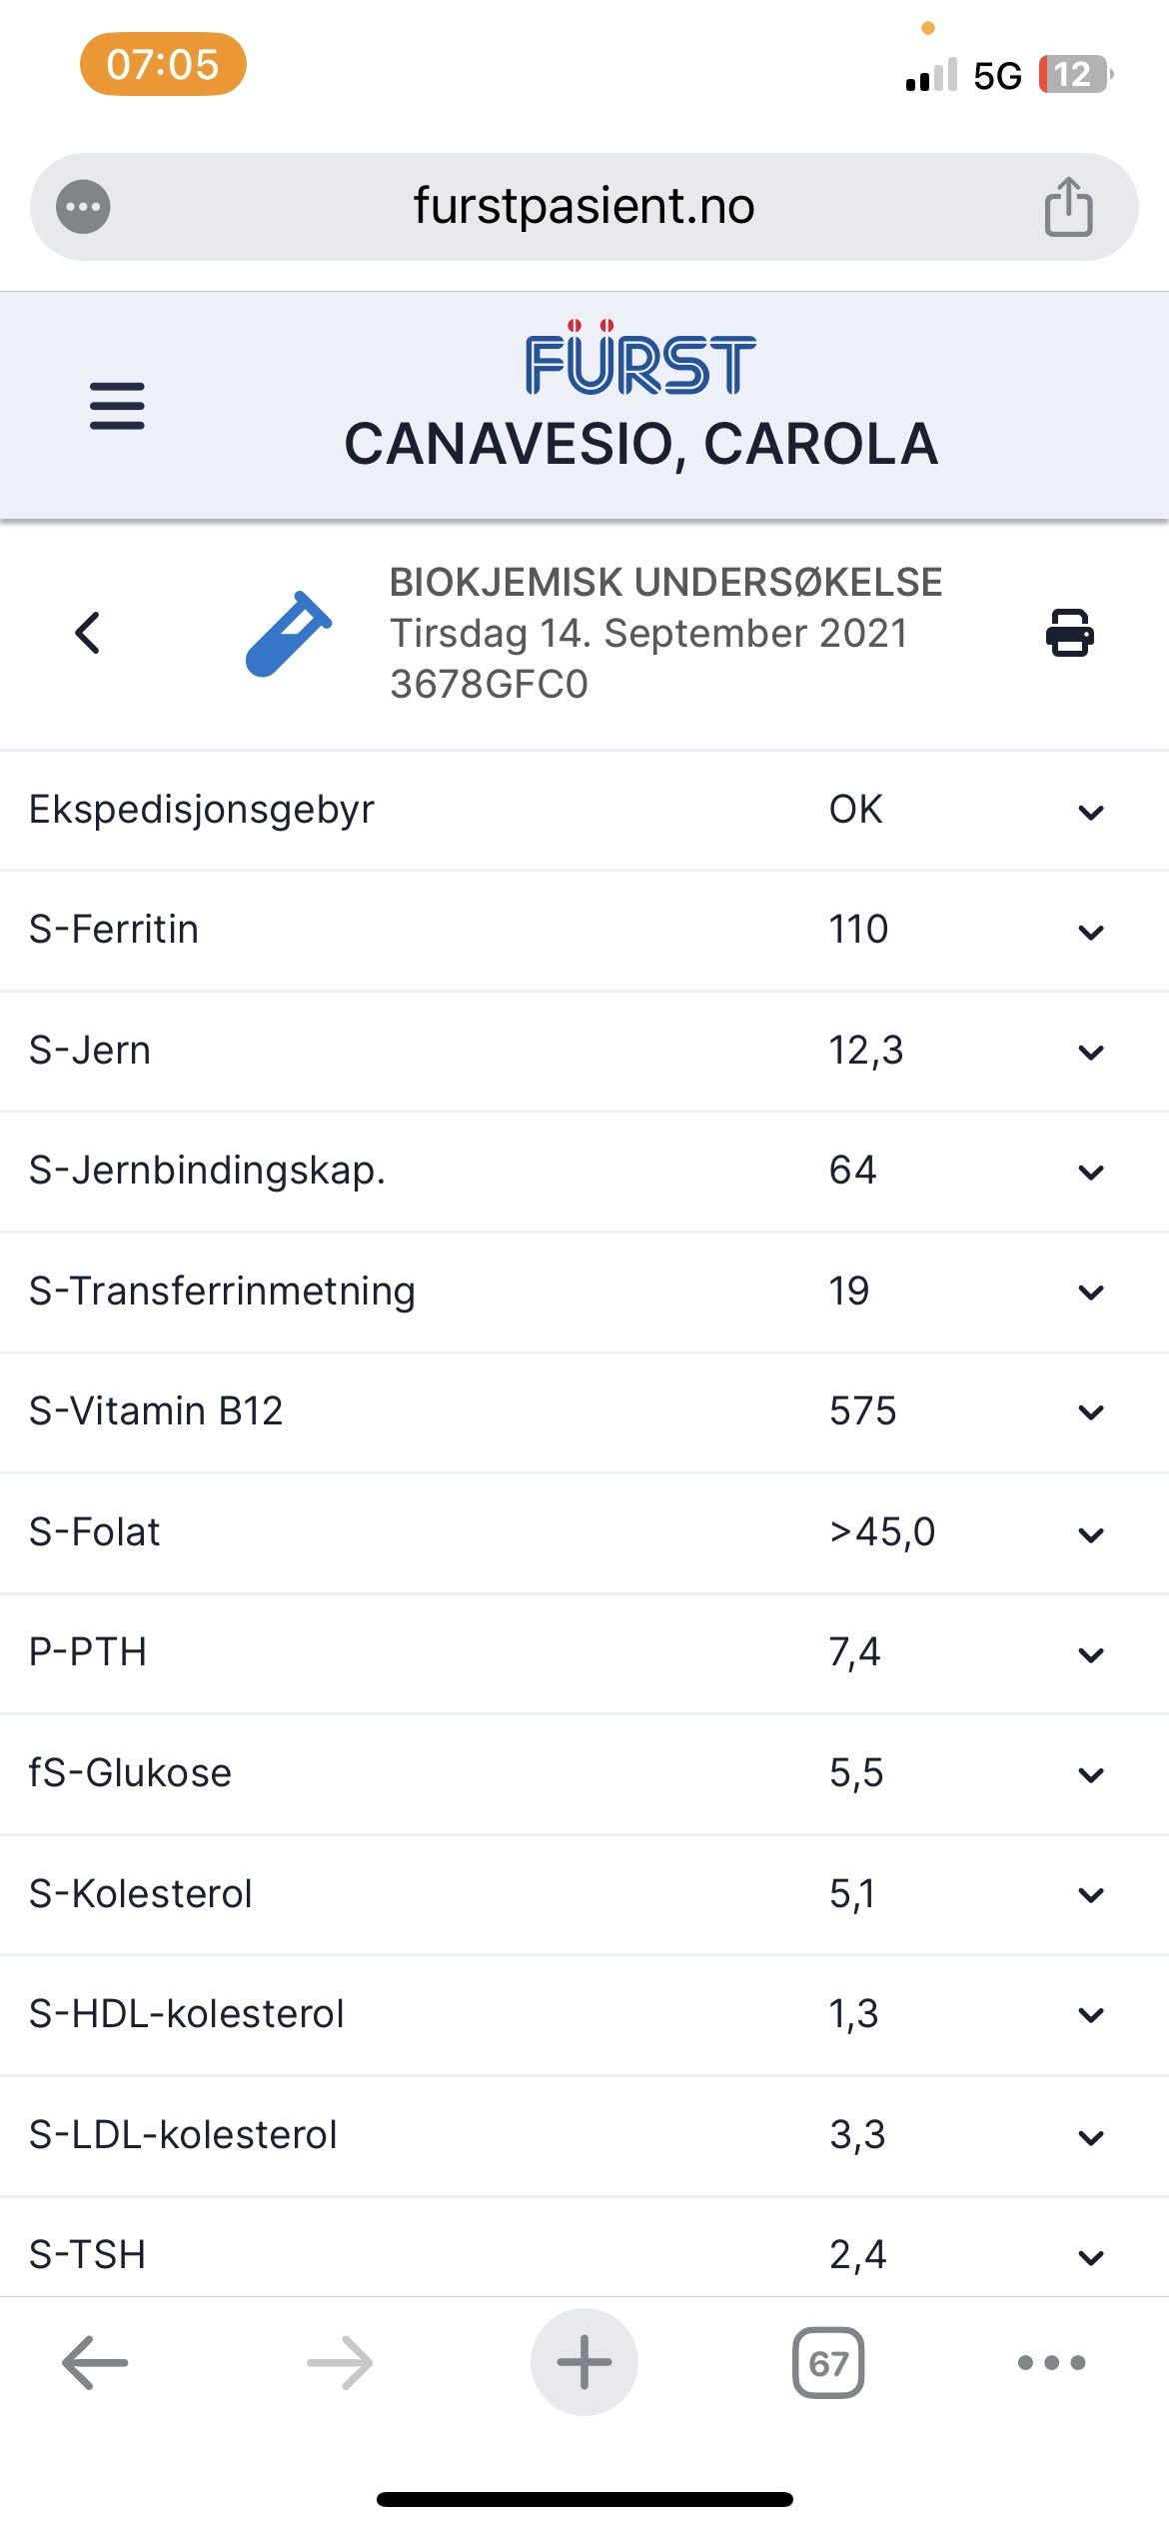Image resolution: width=1169 pixels, height=2531 pixels.
Task: Open page options ellipsis in address bar
Action: [x=83, y=207]
